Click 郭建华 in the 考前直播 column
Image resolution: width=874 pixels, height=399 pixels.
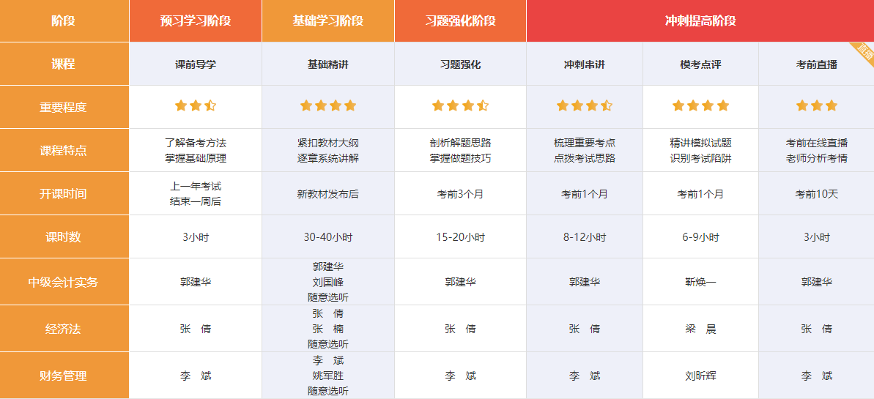point(817,282)
